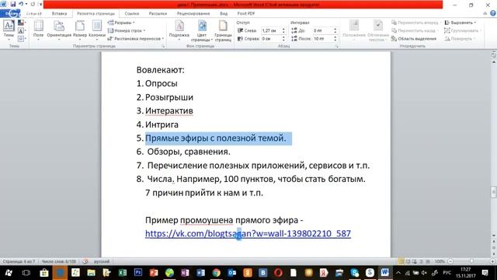Expand Align (Выровнять) dropdown
This screenshot has height=280, width=497.
tap(461, 23)
